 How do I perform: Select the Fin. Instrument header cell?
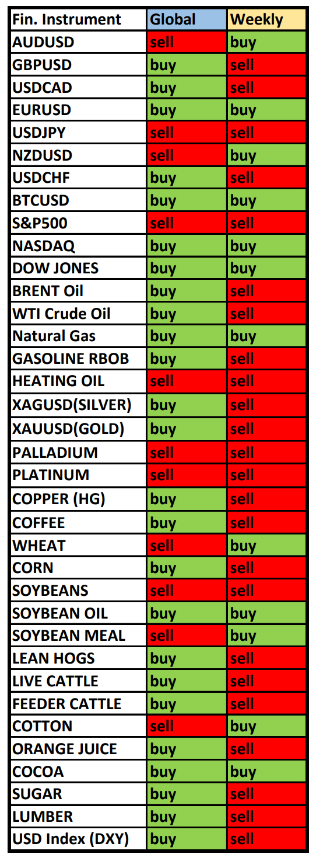coord(78,19)
